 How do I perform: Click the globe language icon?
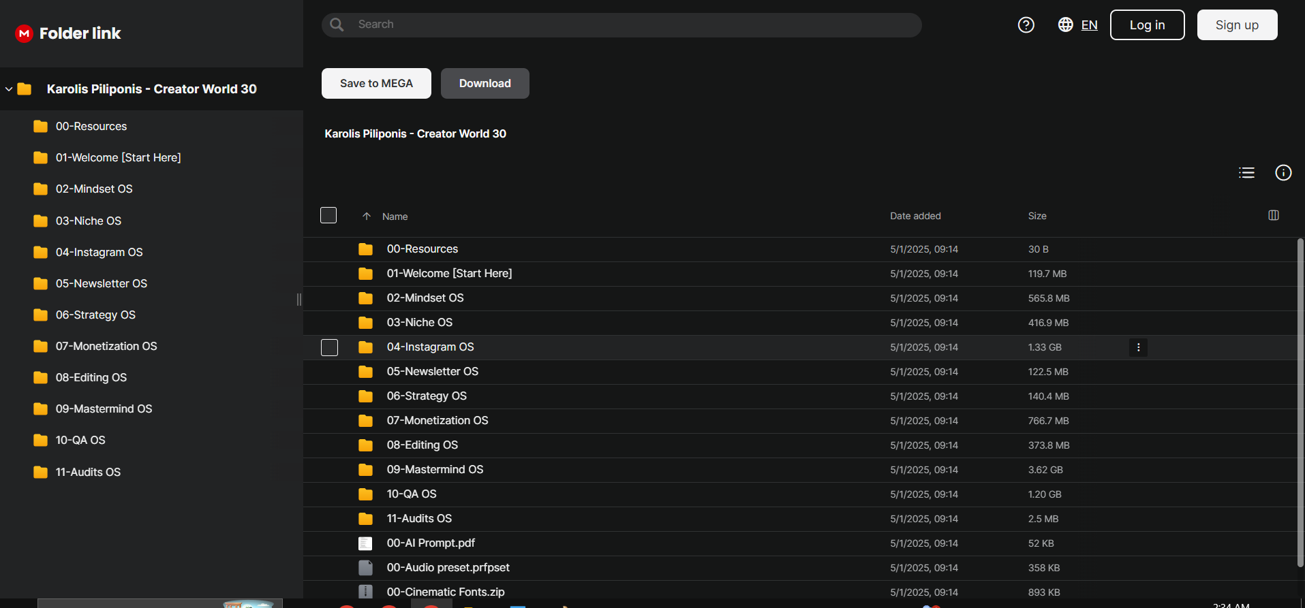click(1065, 25)
